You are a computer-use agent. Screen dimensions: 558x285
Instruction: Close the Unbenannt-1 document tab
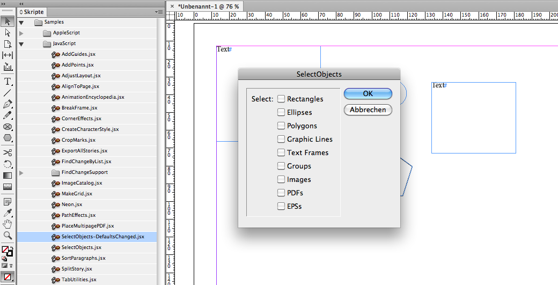pyautogui.click(x=172, y=6)
